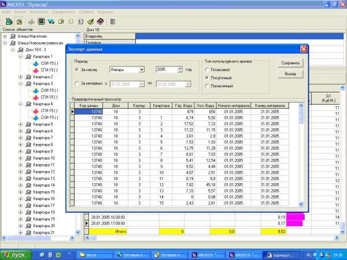Switch to the скриншот taskbar button
Screen dimensions: 347x260
tap(282, 255)
